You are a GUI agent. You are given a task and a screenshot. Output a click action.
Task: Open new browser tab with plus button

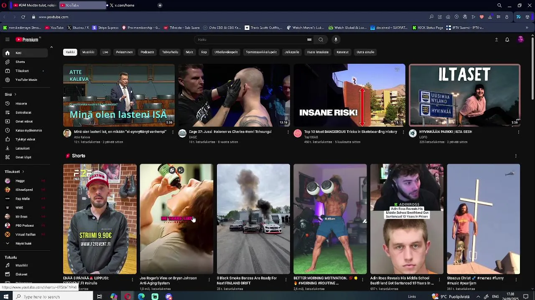click(160, 5)
